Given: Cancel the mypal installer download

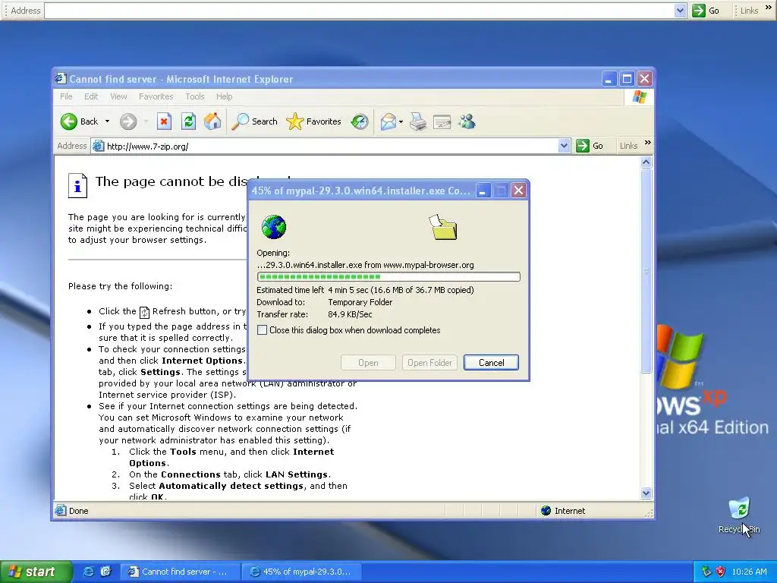Looking at the screenshot, I should [491, 362].
